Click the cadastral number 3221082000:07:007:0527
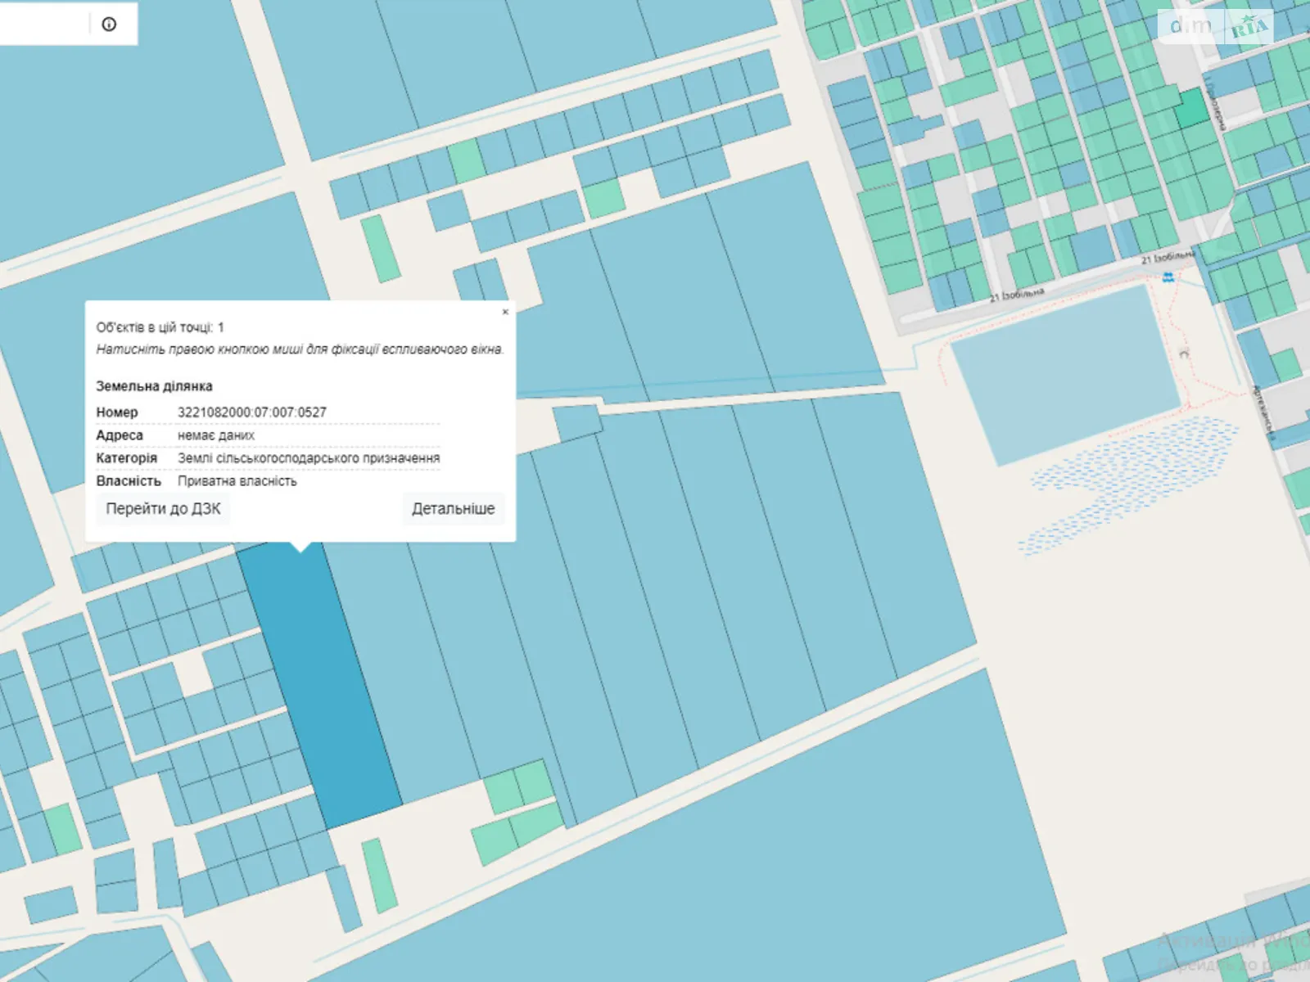This screenshot has height=982, width=1310. pyautogui.click(x=251, y=412)
